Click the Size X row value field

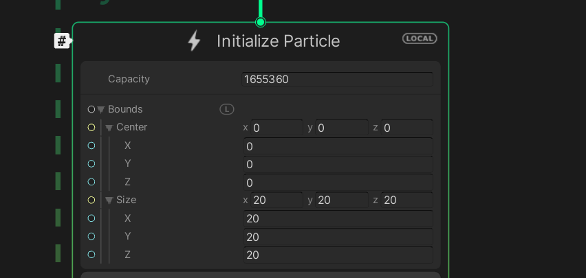tap(337, 218)
